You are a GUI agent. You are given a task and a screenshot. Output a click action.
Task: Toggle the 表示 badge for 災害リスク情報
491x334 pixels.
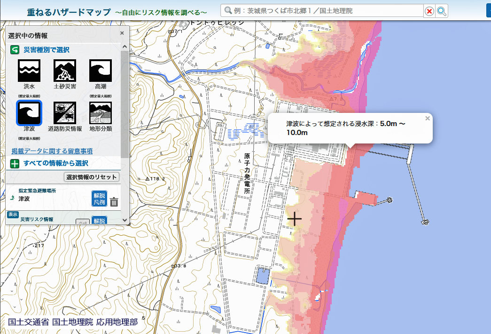click(13, 215)
